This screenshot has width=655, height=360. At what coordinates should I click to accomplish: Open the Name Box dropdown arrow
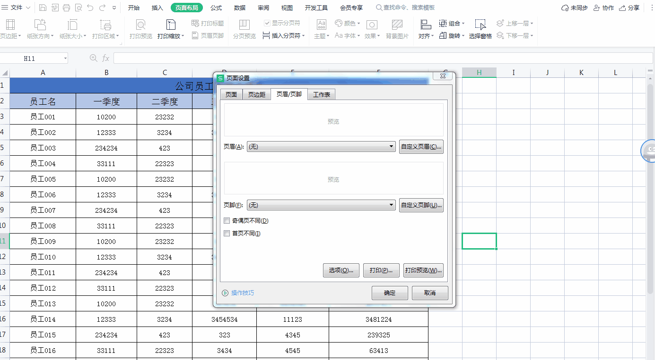coord(65,58)
